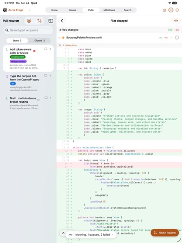182x243 pixels.
Task: Show Open 3 pull requests
Action: (x=17, y=40)
